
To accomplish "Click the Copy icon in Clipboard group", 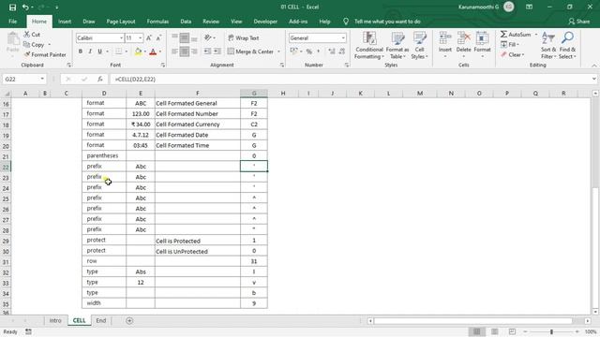I will click(27, 45).
